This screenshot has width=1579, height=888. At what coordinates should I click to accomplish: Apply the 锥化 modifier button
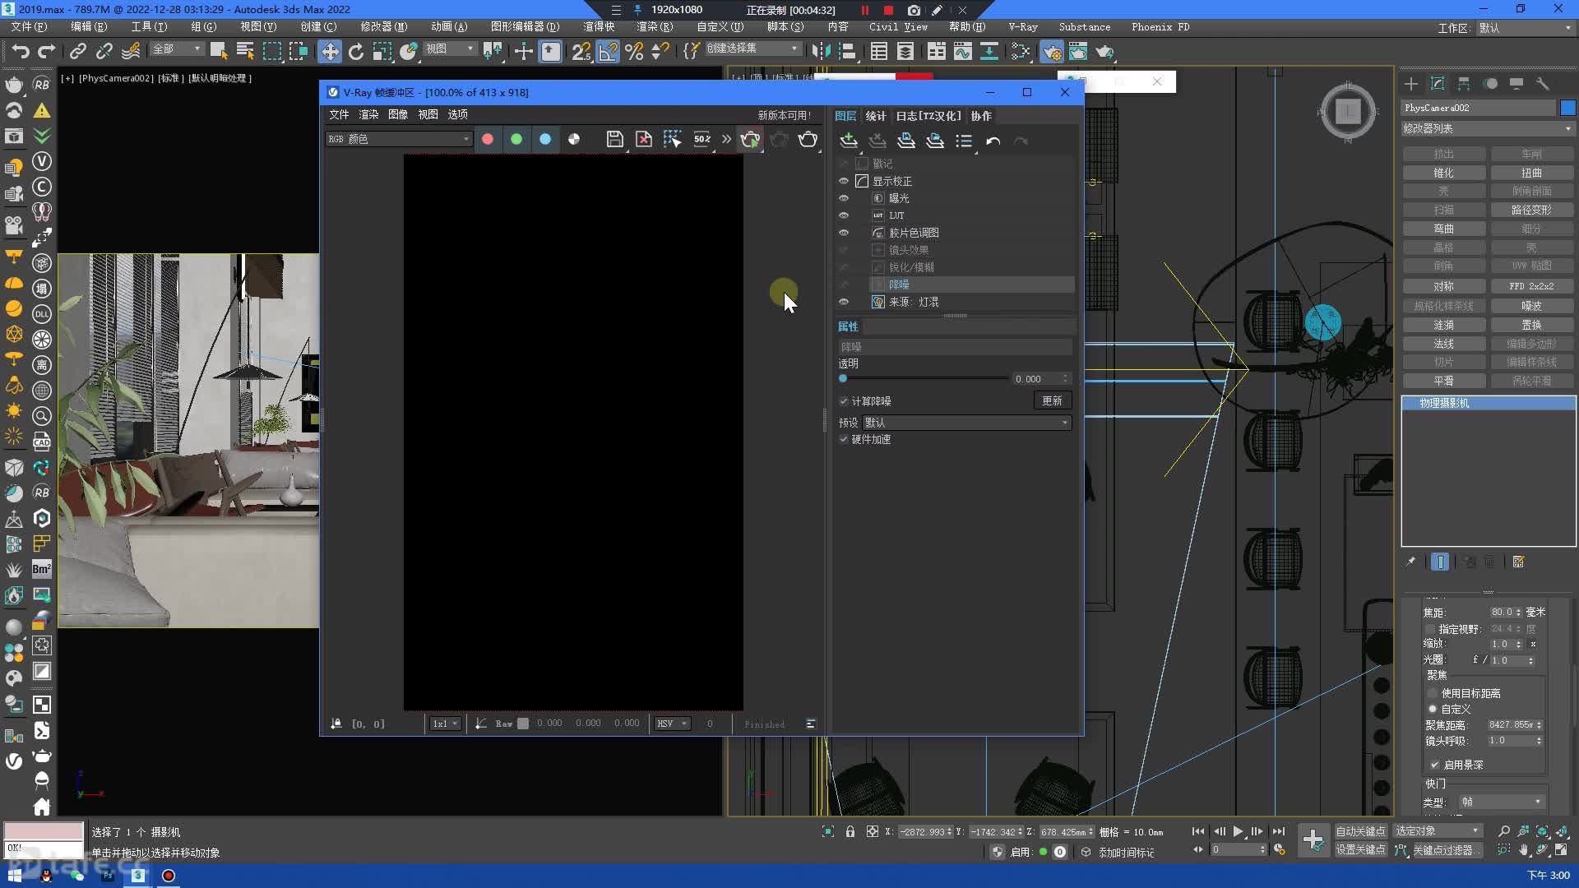pos(1443,173)
